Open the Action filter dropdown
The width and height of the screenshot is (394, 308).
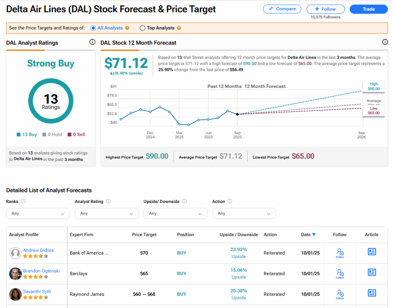[244, 213]
